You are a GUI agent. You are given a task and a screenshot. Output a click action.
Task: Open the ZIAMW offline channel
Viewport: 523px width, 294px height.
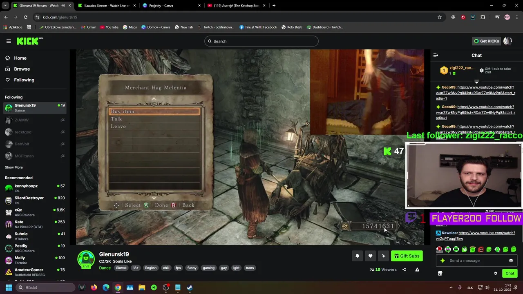[35, 120]
